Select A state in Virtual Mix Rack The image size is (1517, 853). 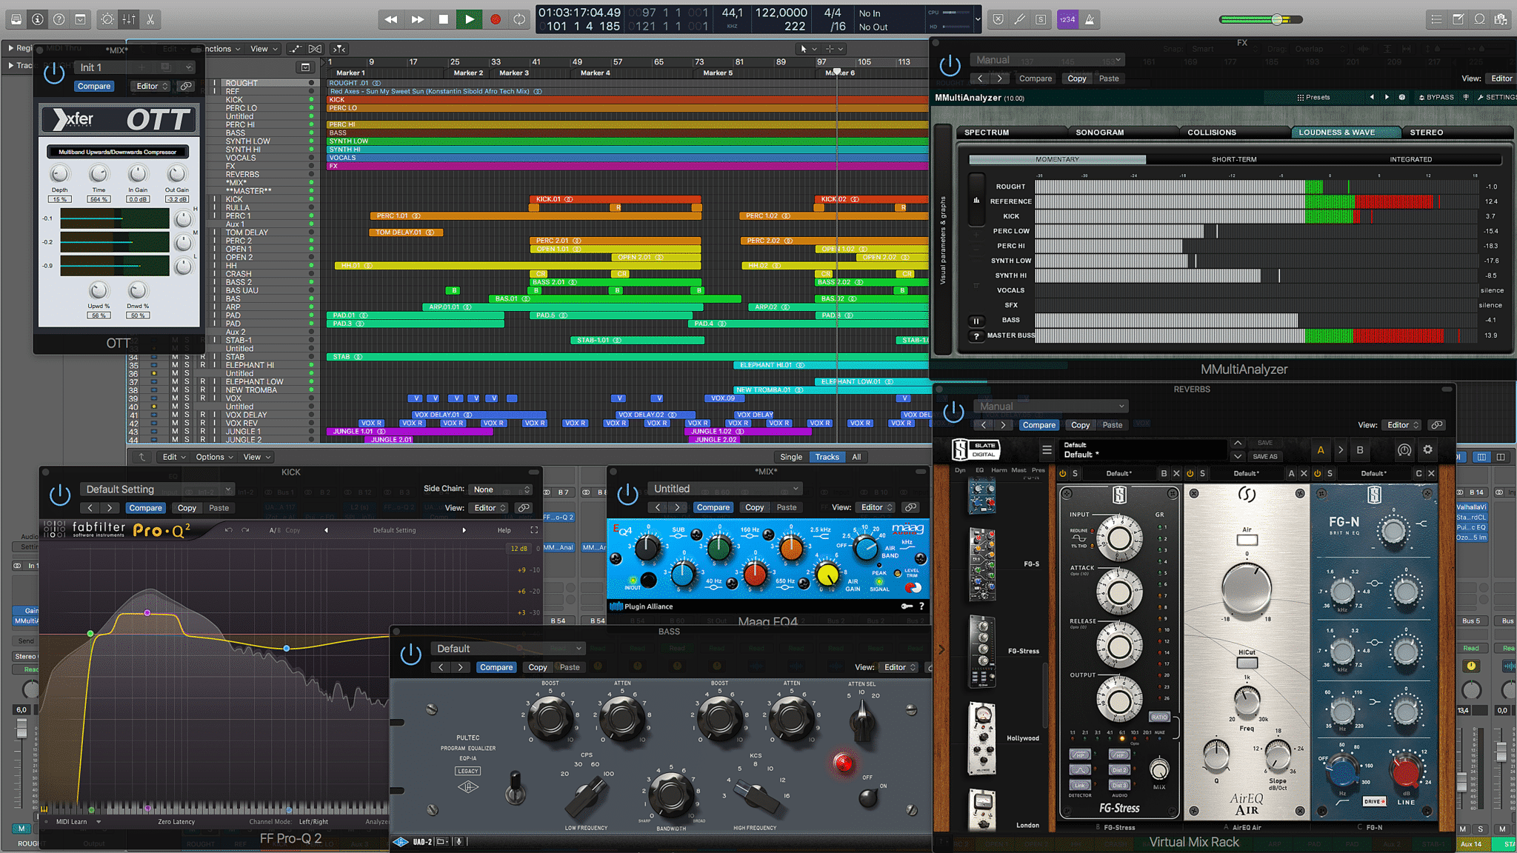tap(1320, 449)
